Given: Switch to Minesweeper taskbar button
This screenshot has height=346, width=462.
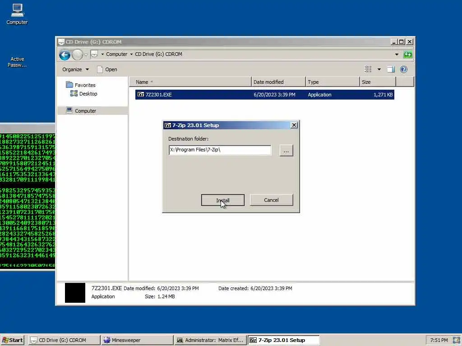Looking at the screenshot, I should [137, 340].
